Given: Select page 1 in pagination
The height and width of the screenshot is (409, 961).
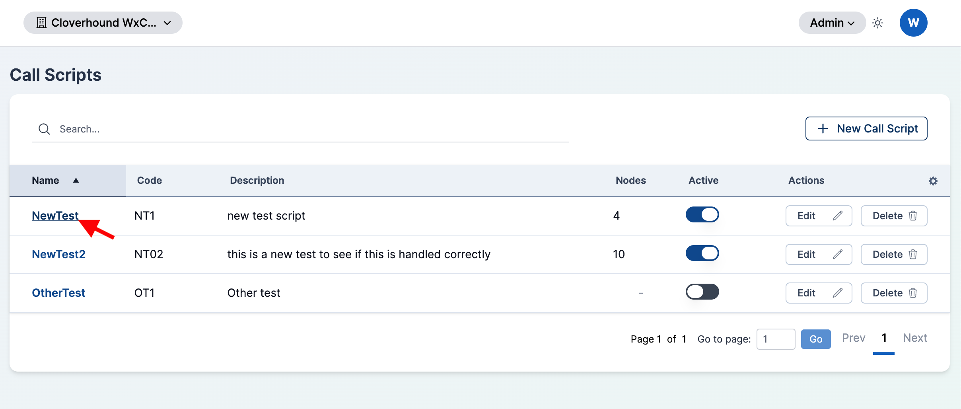Looking at the screenshot, I should click(884, 338).
